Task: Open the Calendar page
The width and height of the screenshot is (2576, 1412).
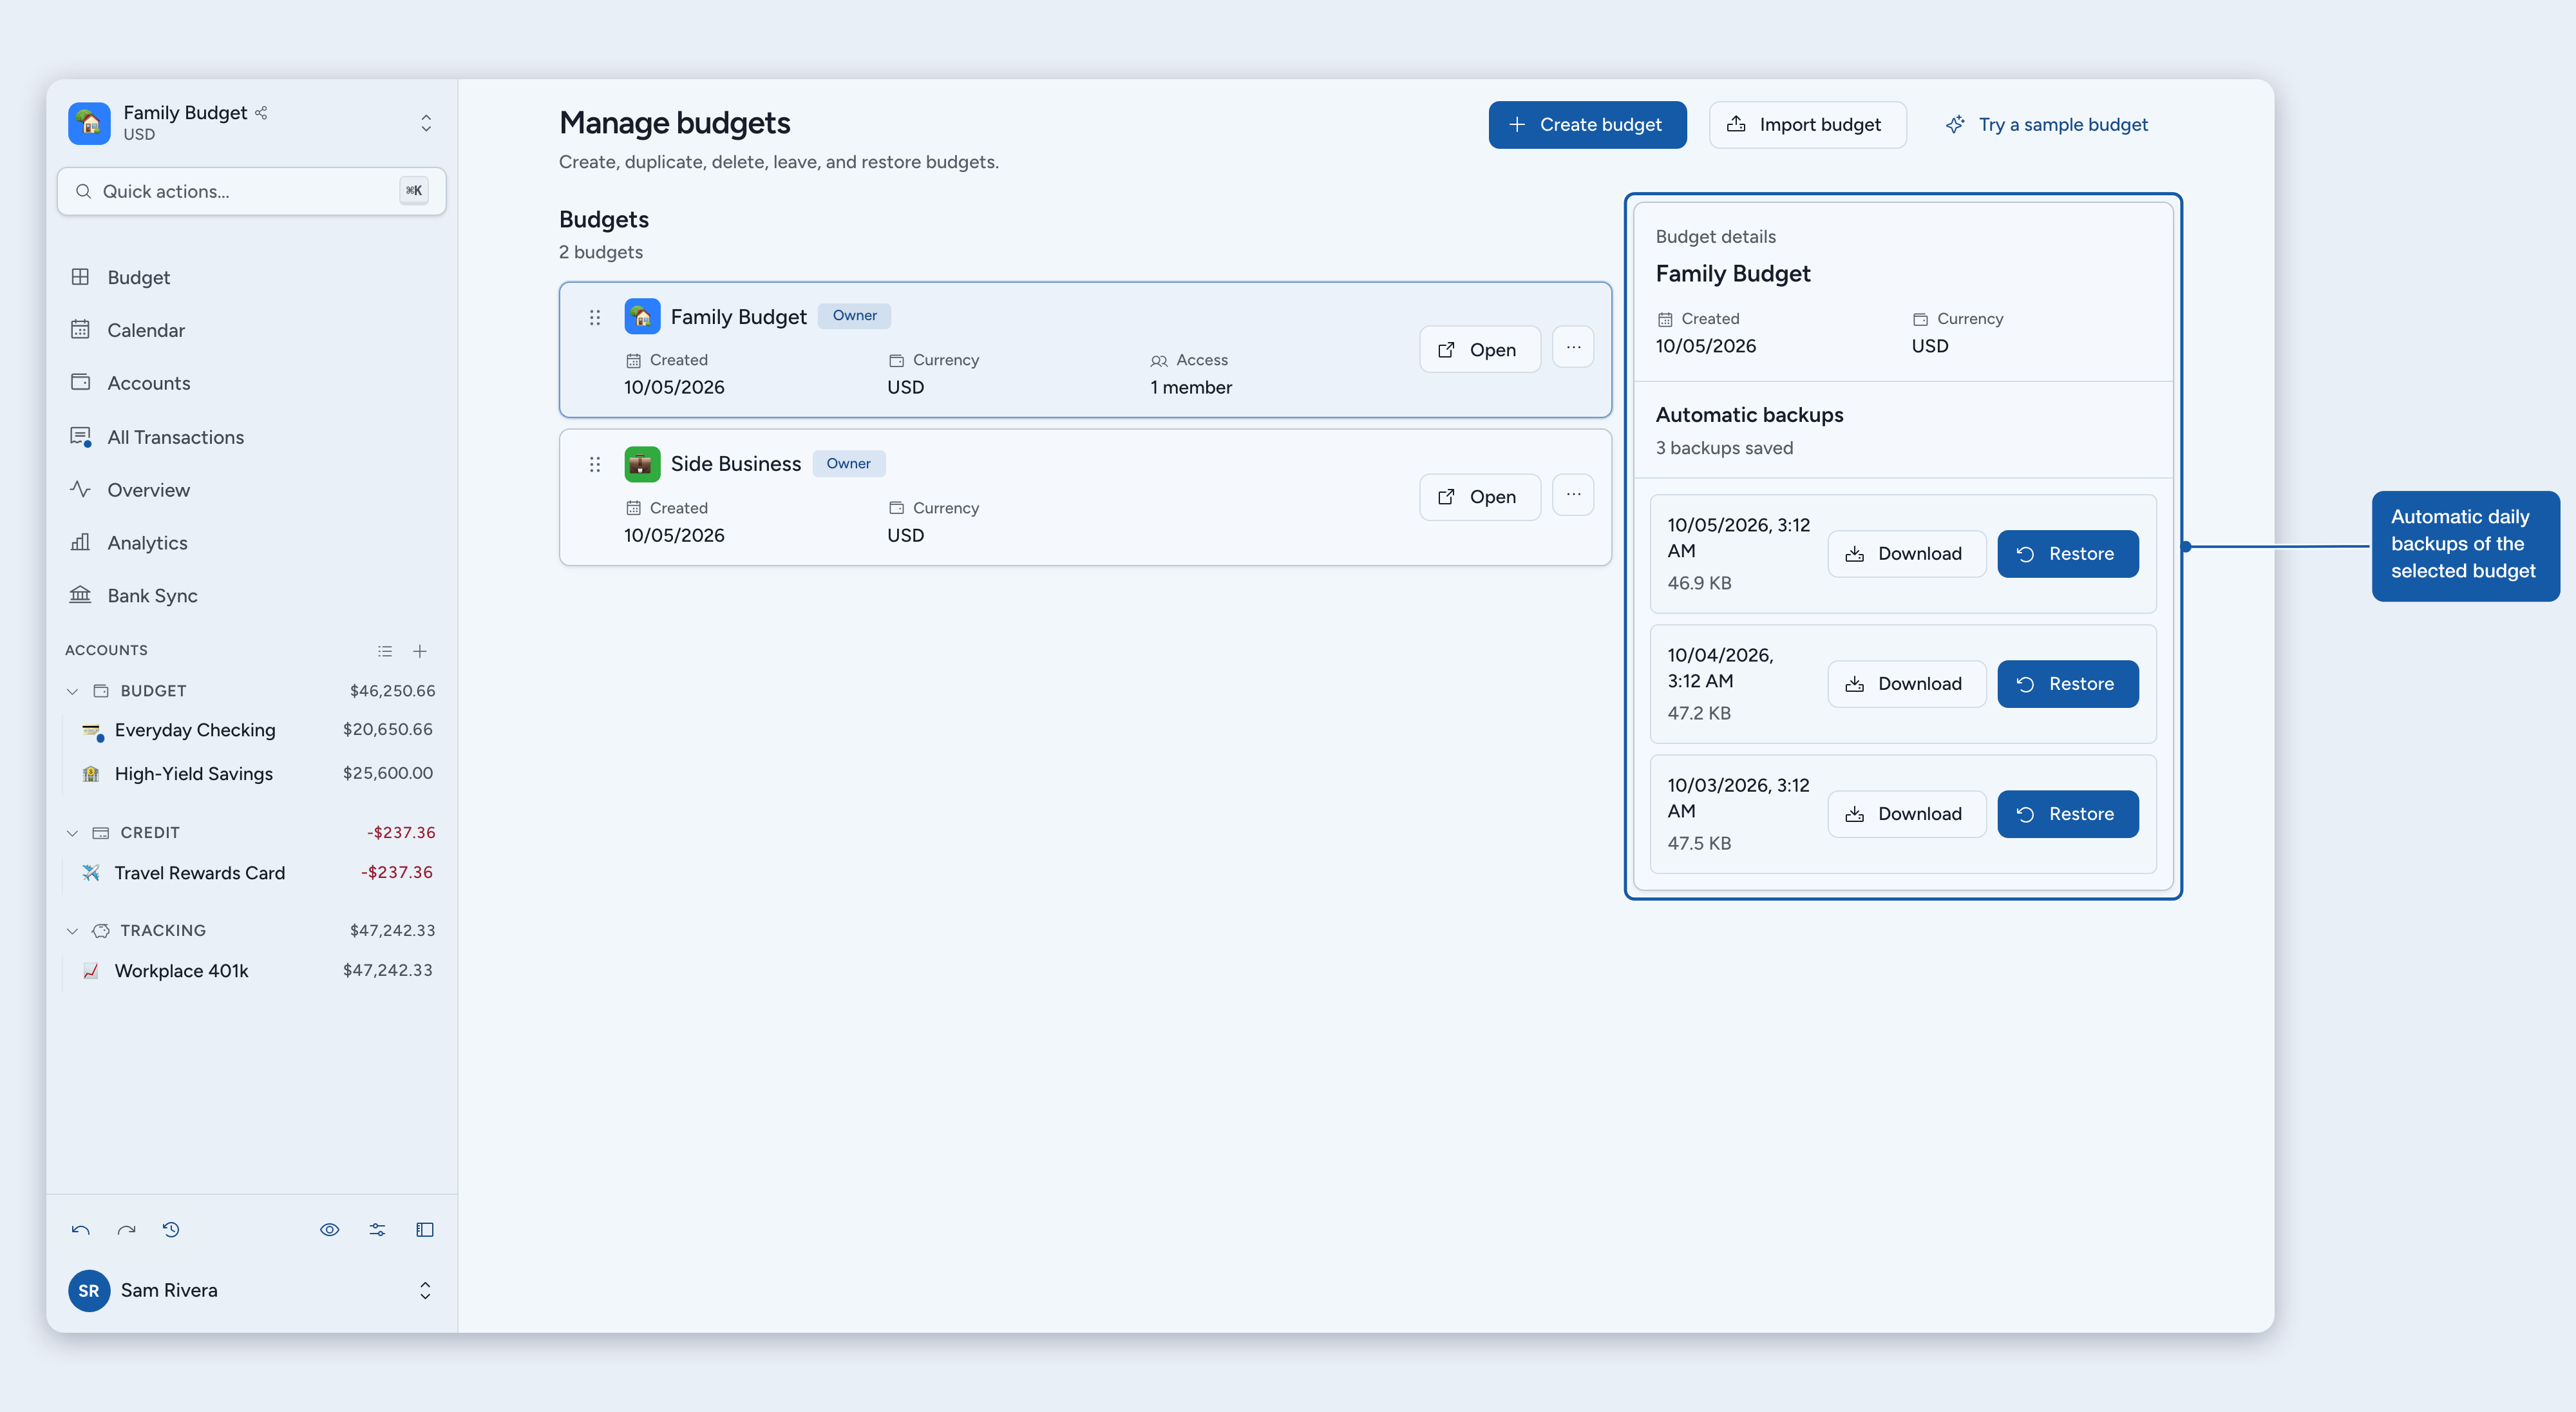Action: [252, 330]
